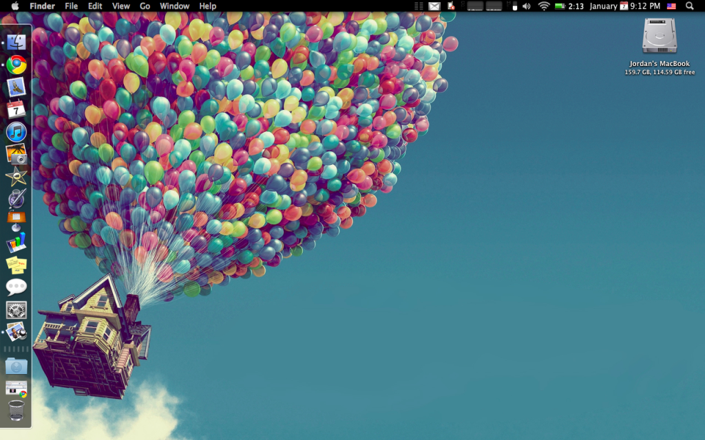Screen dimensions: 705x440
Task: Launch Keynote podium icon in dock
Action: (x=17, y=221)
